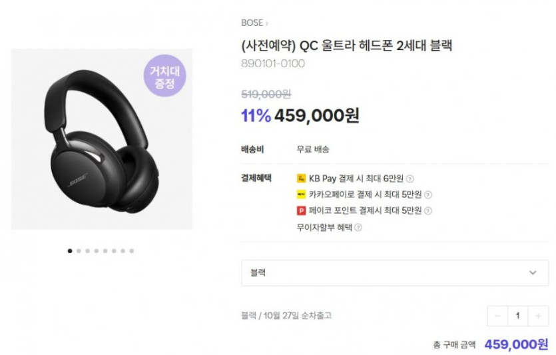
Task: Click the KB Pay payment icon
Action: point(301,178)
